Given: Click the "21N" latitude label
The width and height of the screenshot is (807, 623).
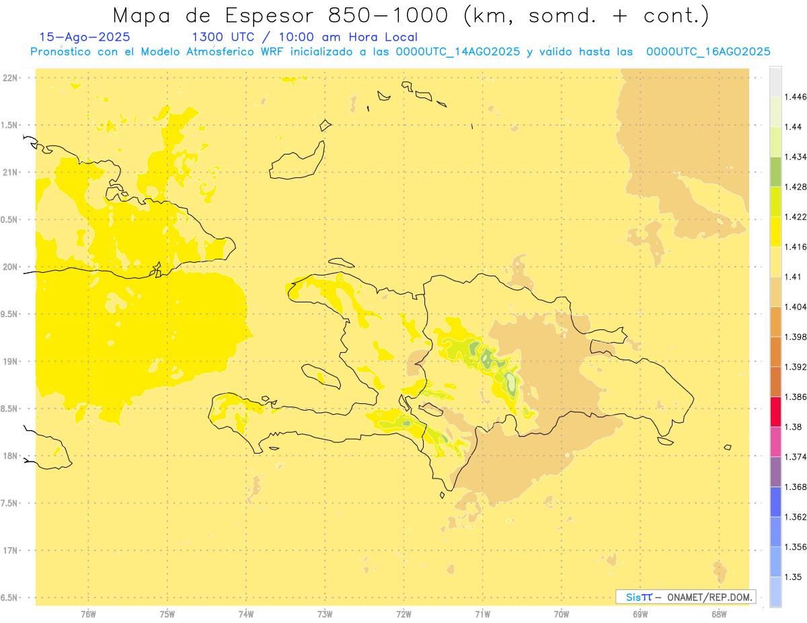Looking at the screenshot, I should [x=10, y=173].
